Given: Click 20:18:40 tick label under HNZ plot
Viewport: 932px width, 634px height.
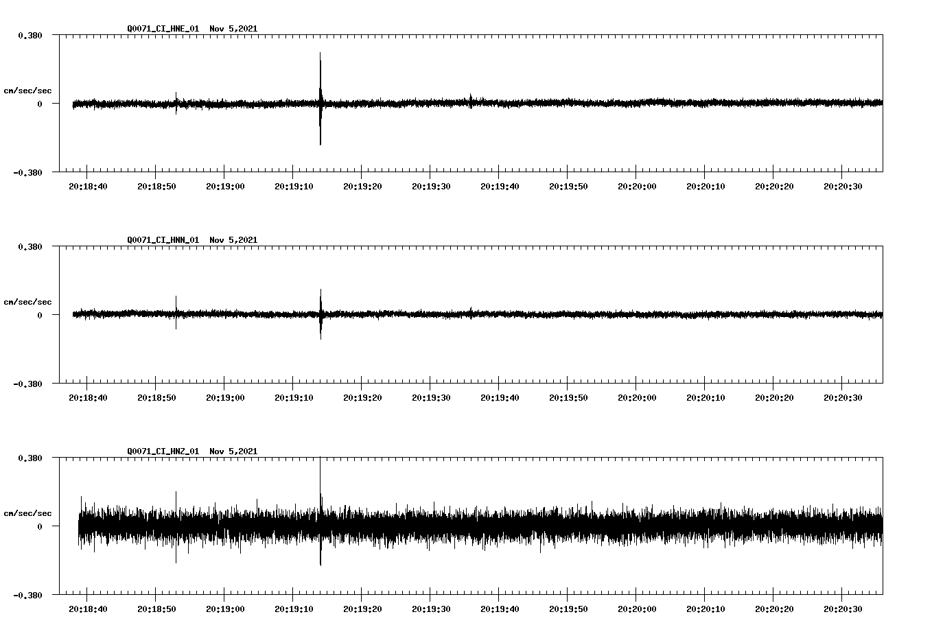Looking at the screenshot, I should click(x=88, y=609).
